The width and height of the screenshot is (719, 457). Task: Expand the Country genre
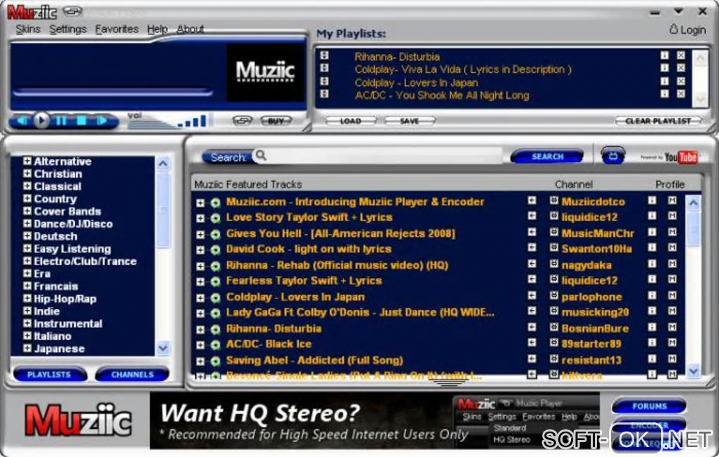27,198
